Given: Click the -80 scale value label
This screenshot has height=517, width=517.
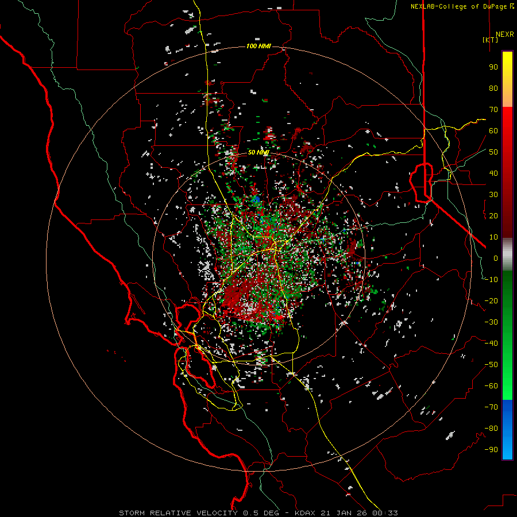Looking at the screenshot, I should (x=491, y=429).
